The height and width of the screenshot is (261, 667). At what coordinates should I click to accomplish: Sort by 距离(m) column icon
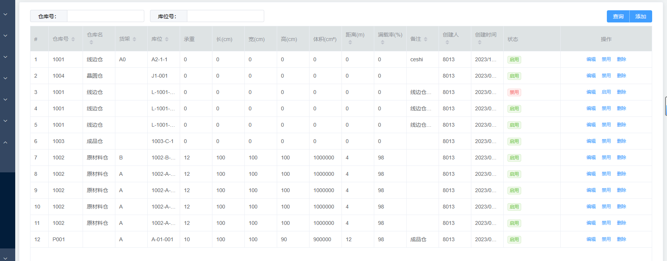coord(350,42)
